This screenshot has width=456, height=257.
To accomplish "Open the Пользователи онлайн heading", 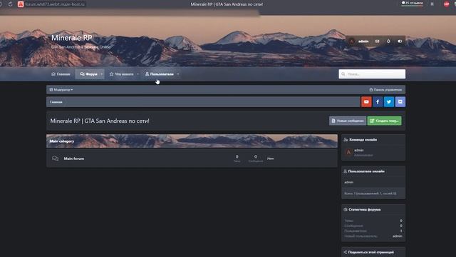I will 366,171.
